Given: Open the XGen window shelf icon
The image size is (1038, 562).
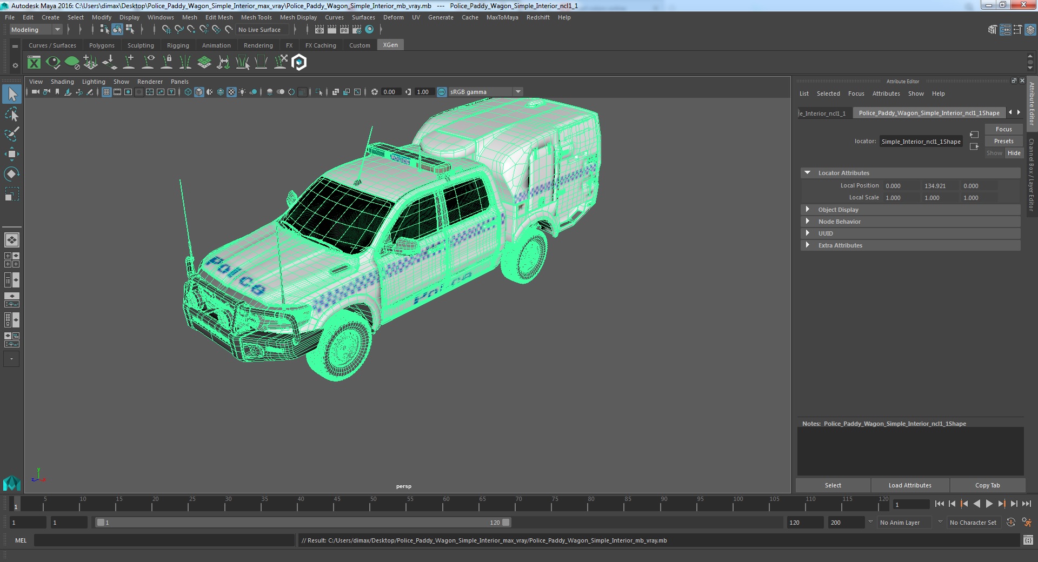Looking at the screenshot, I should point(34,63).
